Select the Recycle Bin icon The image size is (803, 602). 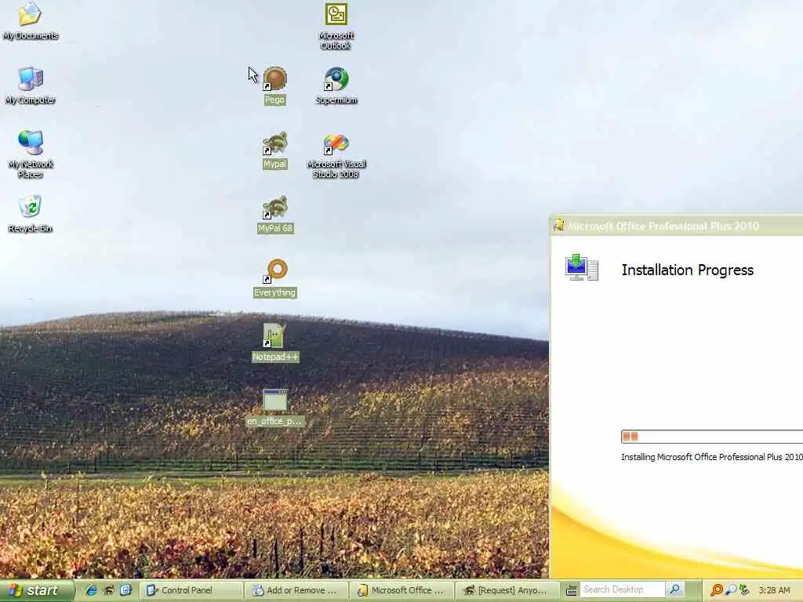pyautogui.click(x=31, y=214)
